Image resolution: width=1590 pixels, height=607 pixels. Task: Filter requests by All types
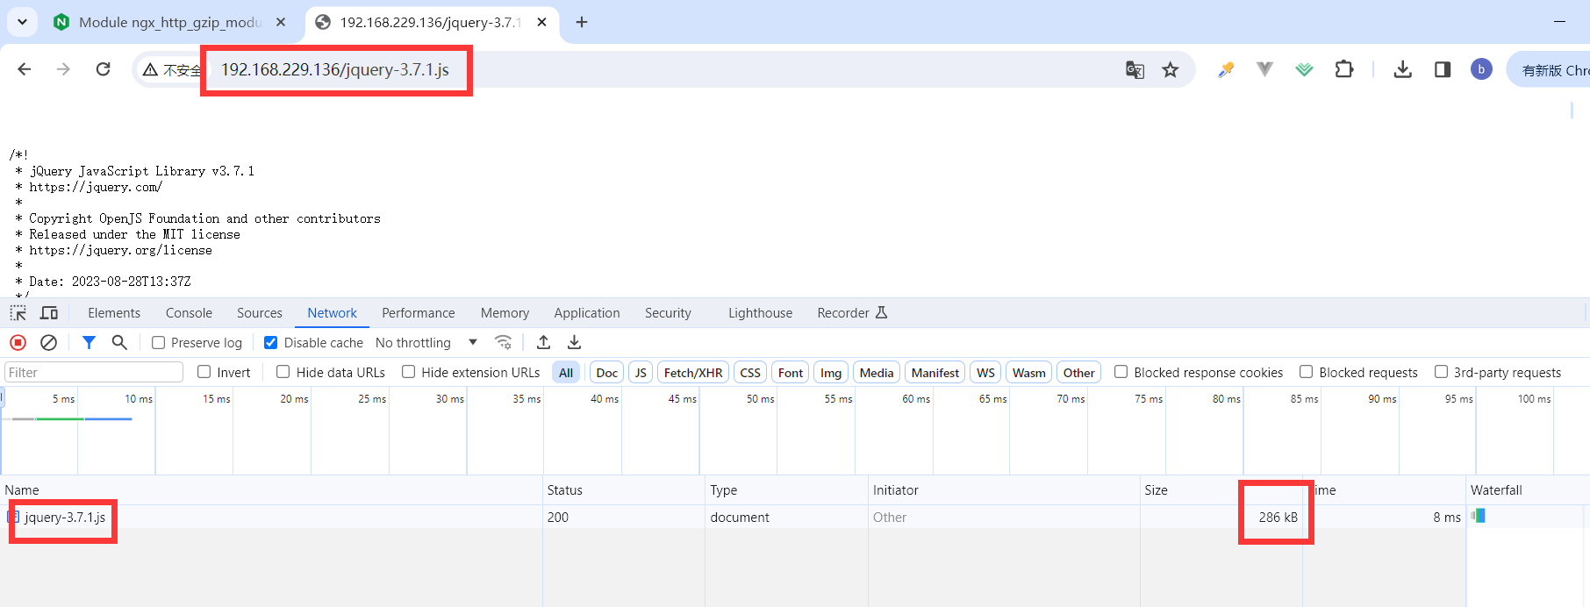point(566,373)
